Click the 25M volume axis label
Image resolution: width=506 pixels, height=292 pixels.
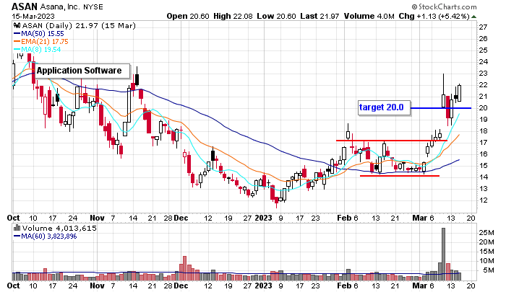pyautogui.click(x=486, y=233)
